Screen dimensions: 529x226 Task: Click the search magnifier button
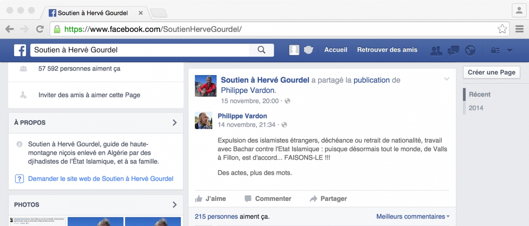tap(261, 50)
